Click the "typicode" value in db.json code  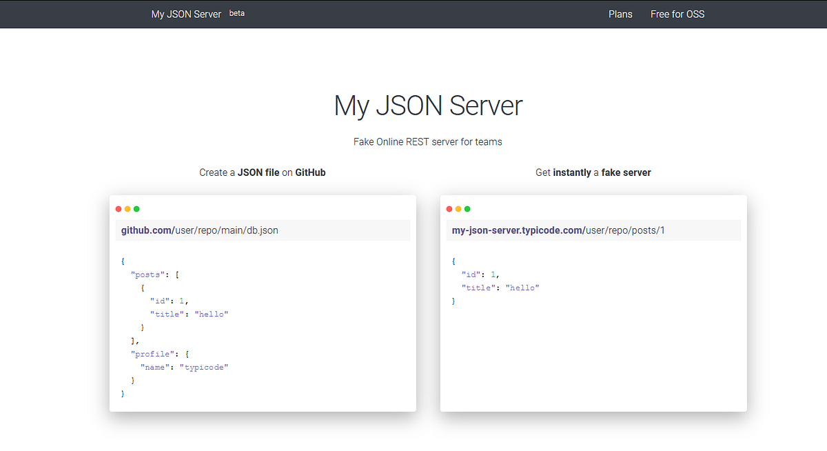point(204,367)
